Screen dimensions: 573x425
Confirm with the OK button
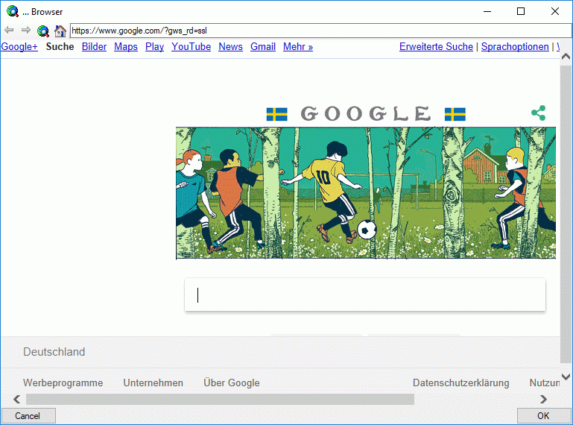tap(543, 416)
